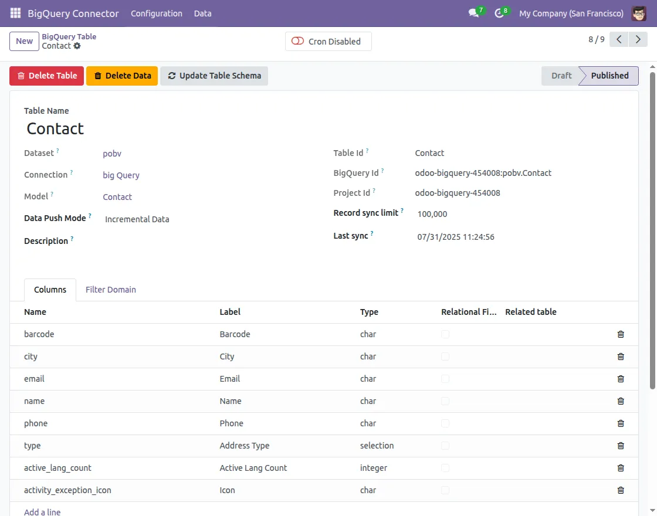657x516 pixels.
Task: Toggle the Cron Disabled switch
Action: [x=298, y=42]
